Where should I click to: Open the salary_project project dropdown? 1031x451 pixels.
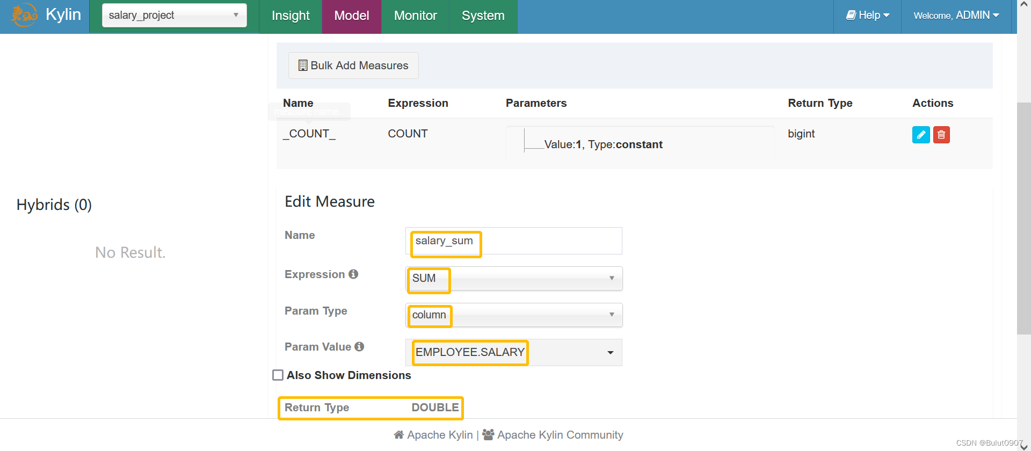(x=175, y=15)
